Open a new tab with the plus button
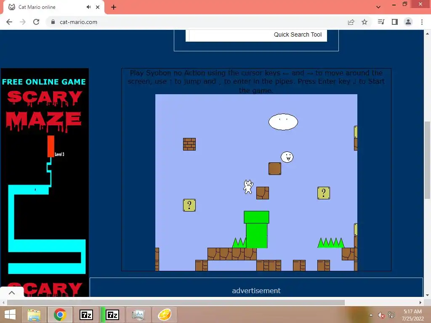Screen dimensions: 431x323 [114, 7]
